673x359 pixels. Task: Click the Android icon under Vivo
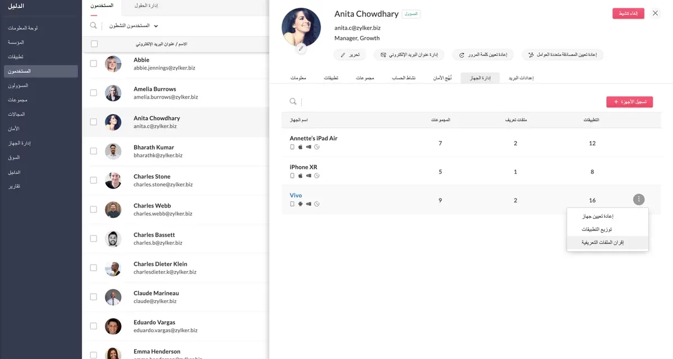(x=300, y=204)
